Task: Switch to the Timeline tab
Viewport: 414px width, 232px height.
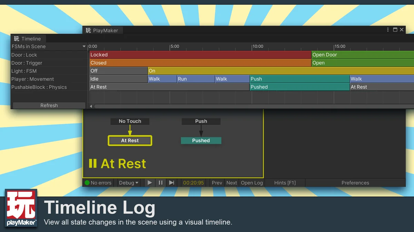Action: 27,39
